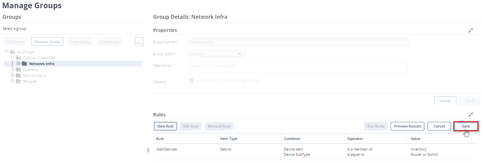Collapse the Custom Collections tree node
This screenshot has width=483, height=163.
(x=13, y=58)
